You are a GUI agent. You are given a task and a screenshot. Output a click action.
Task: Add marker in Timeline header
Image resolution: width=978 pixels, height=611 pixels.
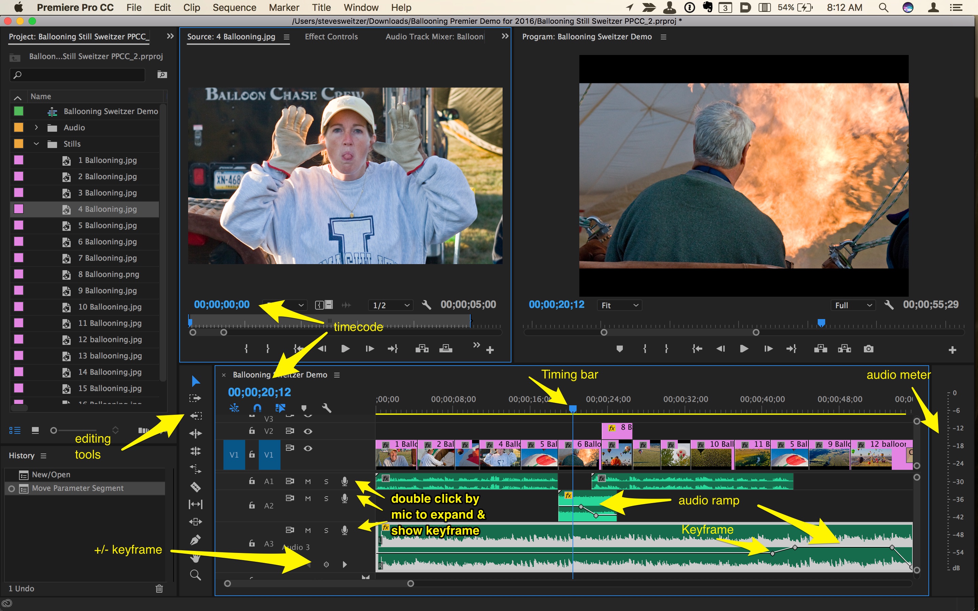pos(304,408)
